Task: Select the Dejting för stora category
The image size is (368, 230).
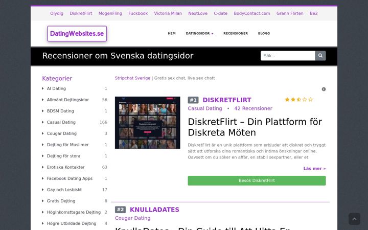Action: 63,156
